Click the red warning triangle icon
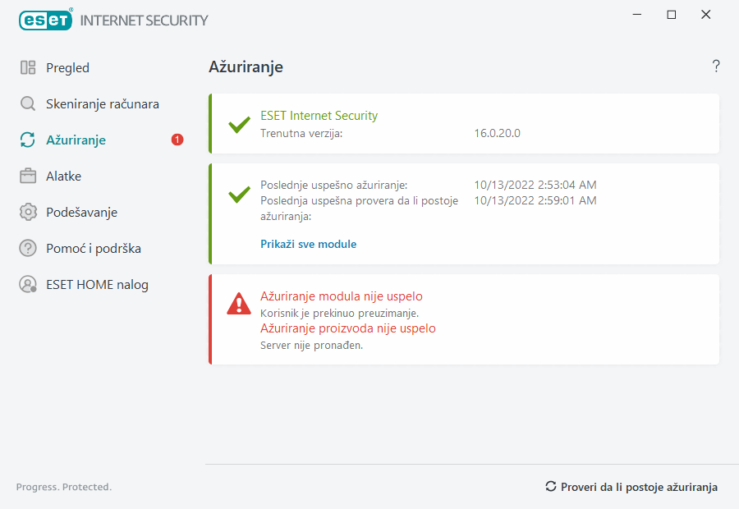Image resolution: width=739 pixels, height=509 pixels. (x=239, y=304)
